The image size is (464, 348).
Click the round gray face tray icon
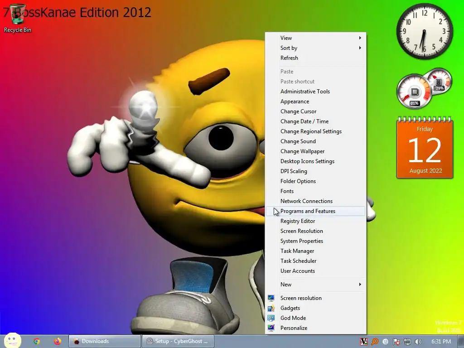click(x=385, y=342)
